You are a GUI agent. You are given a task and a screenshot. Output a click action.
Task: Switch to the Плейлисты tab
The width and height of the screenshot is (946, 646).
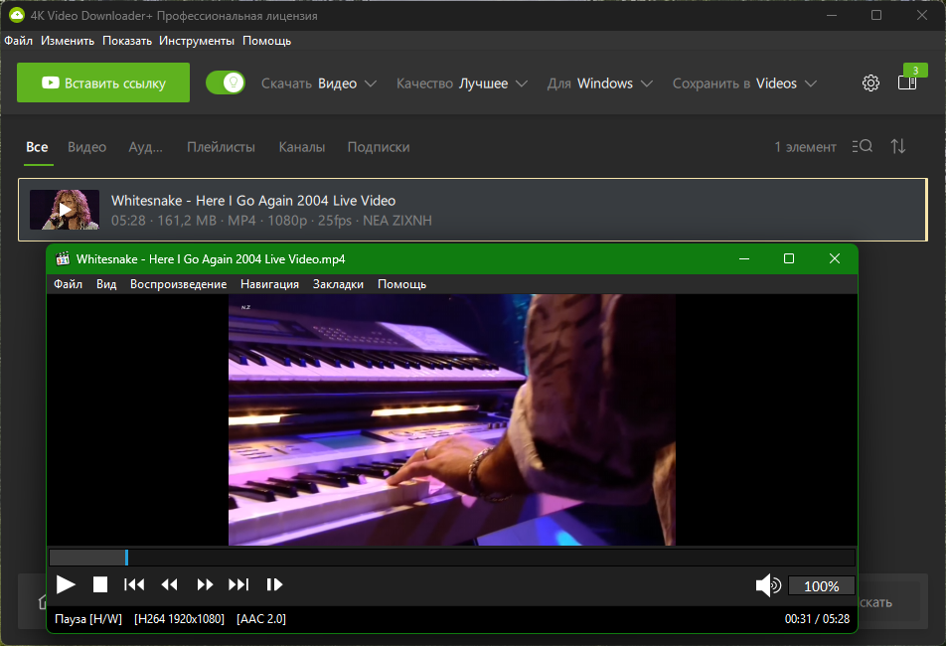[221, 147]
